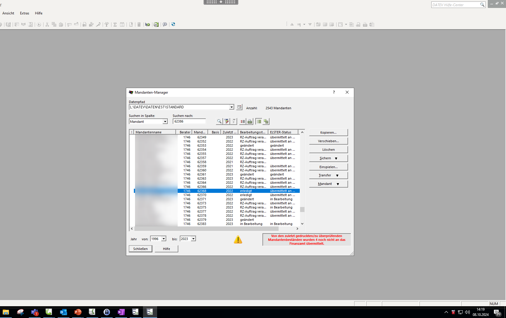
Task: Click the sort rows icon with red arrows
Action: [242, 121]
